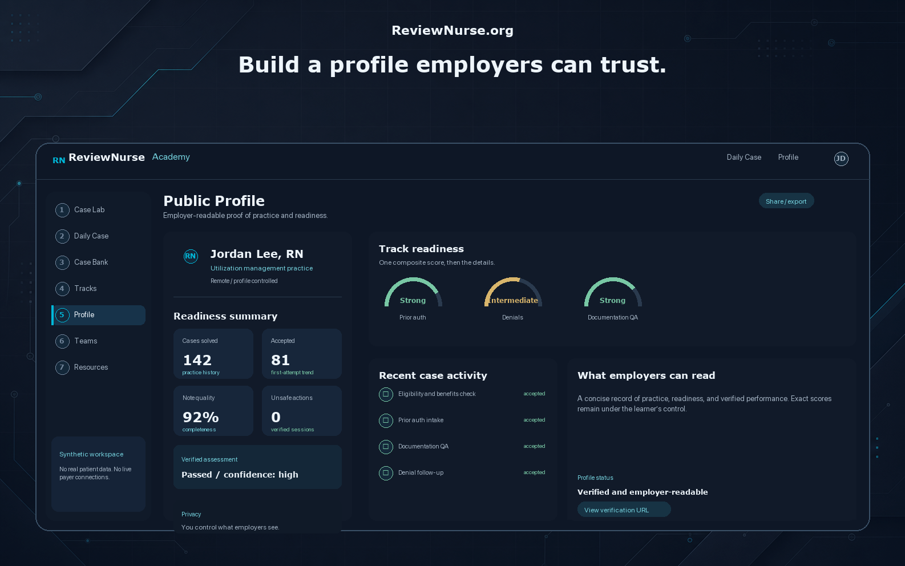This screenshot has width=905, height=566.
Task: Click the Academy link beside ReviewNurse
Action: [171, 157]
